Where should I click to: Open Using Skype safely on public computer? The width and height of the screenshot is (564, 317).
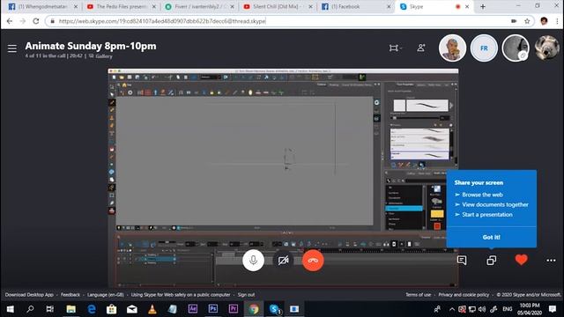pos(181,295)
